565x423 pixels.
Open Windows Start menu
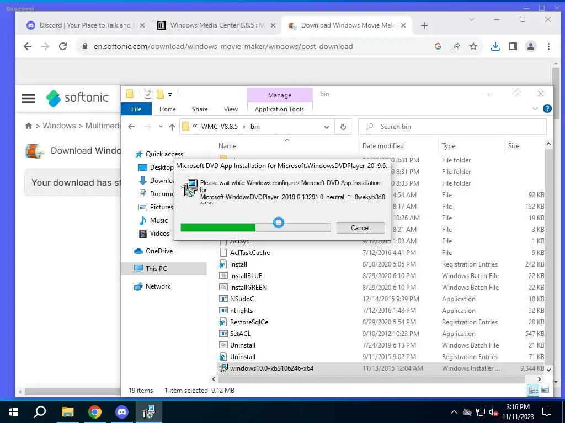(13, 412)
